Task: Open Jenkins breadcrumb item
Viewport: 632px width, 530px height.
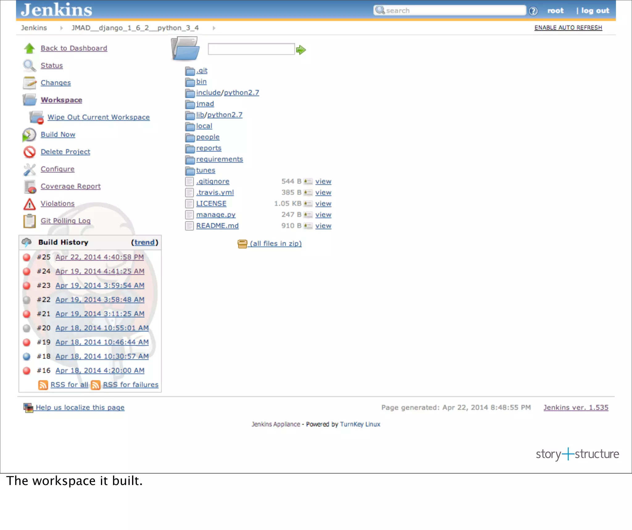Action: [34, 28]
